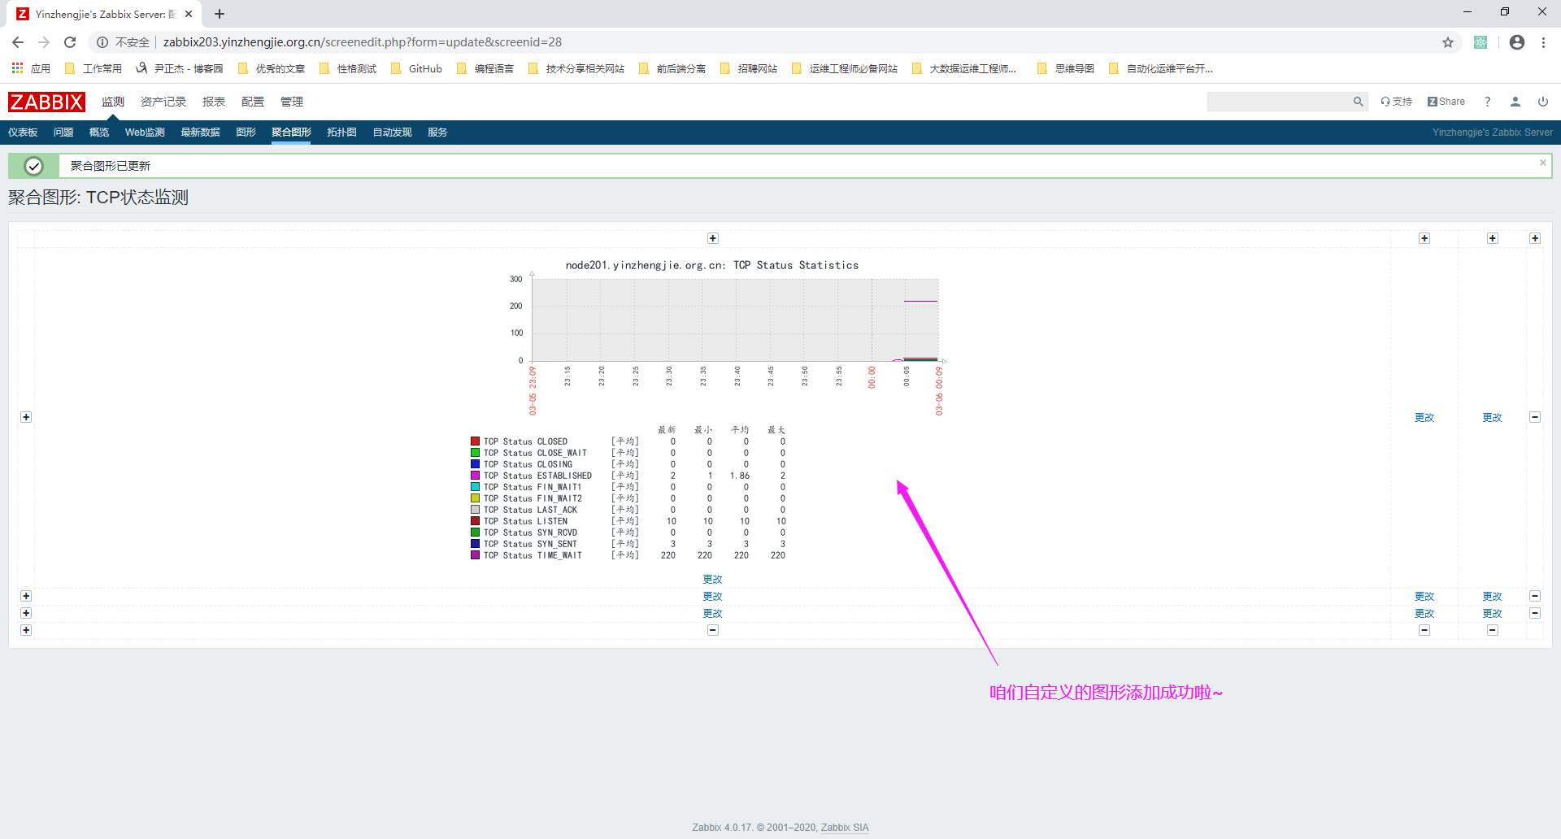The height and width of the screenshot is (839, 1561).
Task: Add column with third-from-right top plus icon
Action: coord(1424,238)
